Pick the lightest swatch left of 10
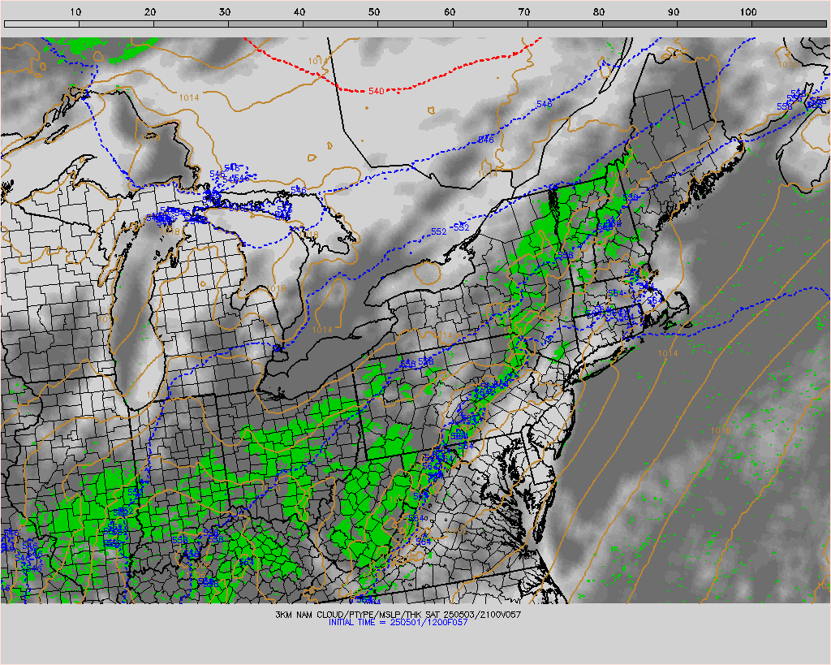The height and width of the screenshot is (665, 831). coord(42,24)
